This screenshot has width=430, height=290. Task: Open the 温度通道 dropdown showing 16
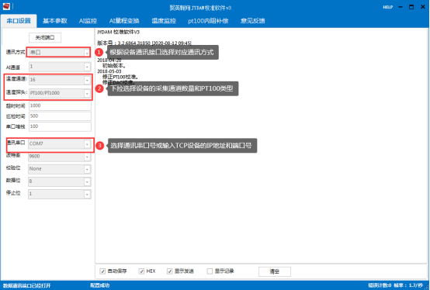click(60, 80)
